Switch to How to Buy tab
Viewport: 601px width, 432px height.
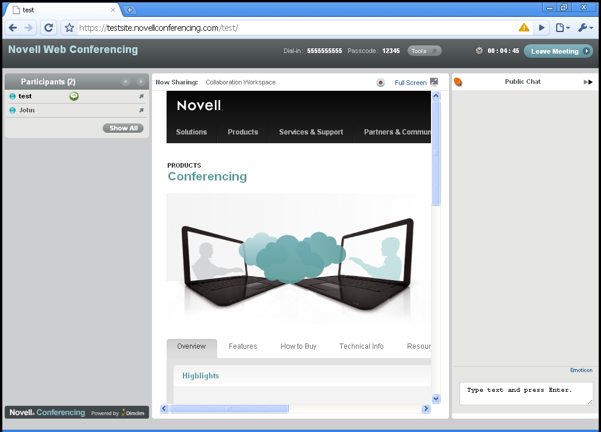pyautogui.click(x=299, y=346)
